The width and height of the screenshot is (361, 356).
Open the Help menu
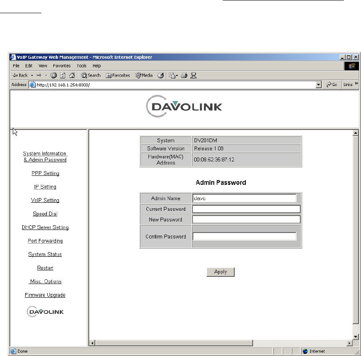[x=97, y=66]
